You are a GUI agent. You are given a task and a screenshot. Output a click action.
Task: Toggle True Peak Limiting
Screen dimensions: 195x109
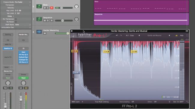[x=102, y=102]
